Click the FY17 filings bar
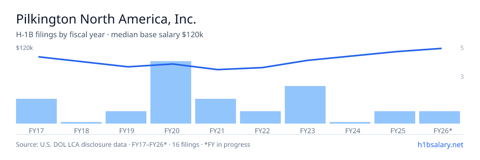This screenshot has height=160, width=480. point(36,111)
